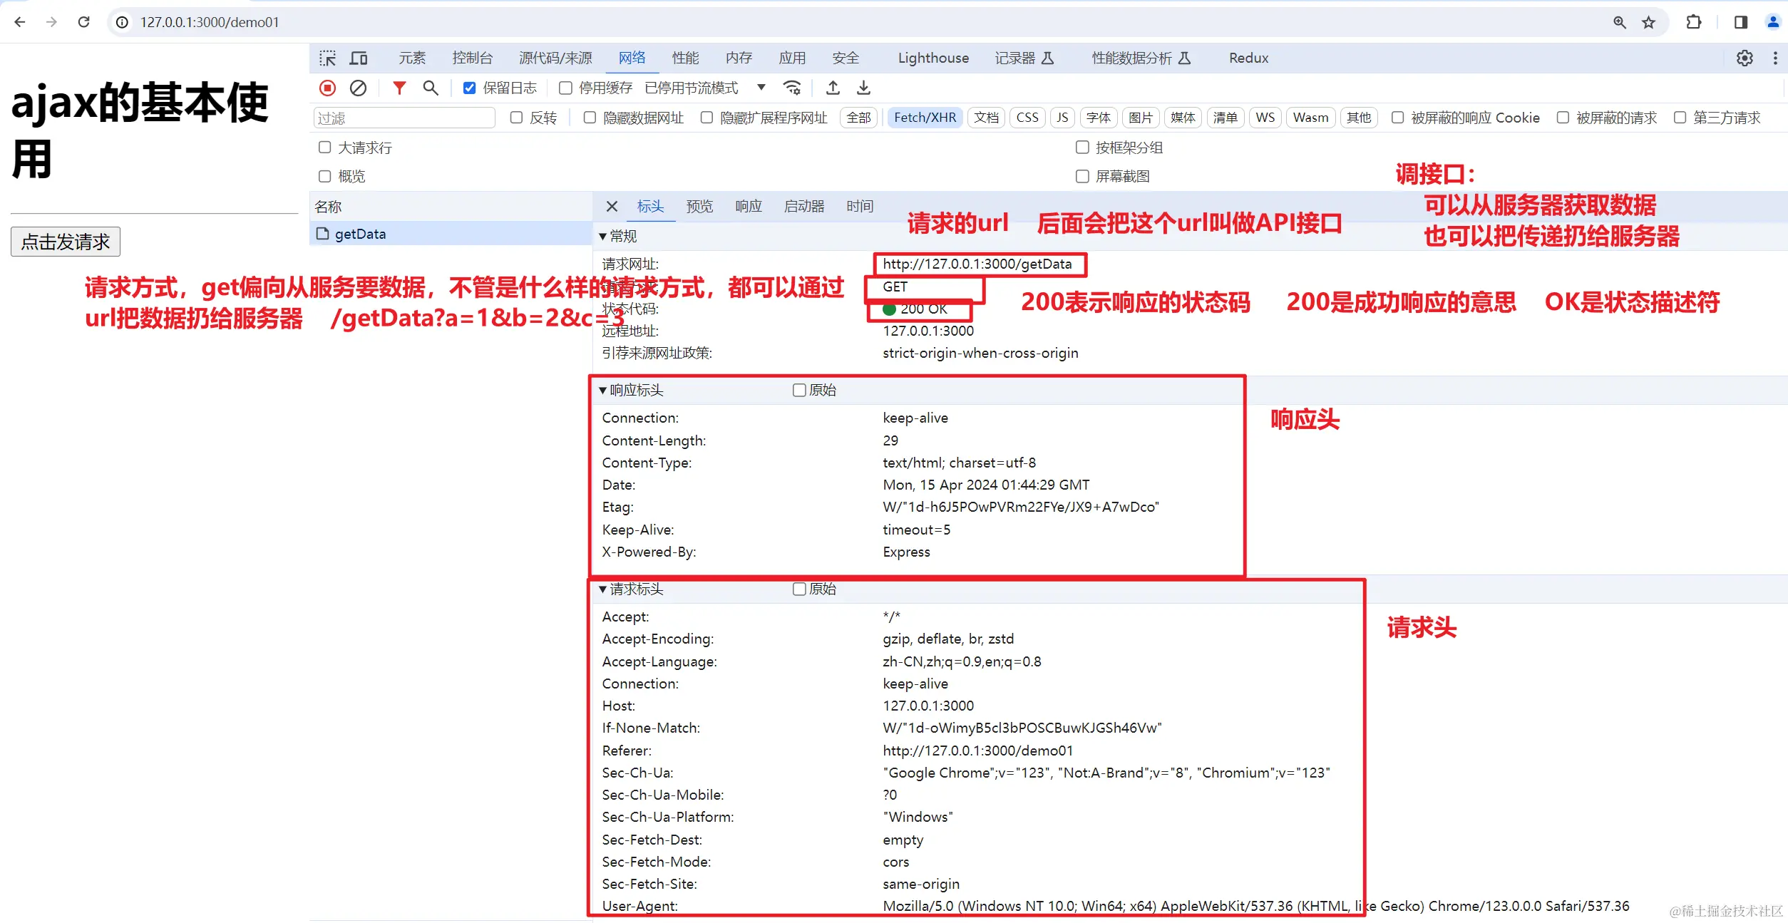This screenshot has width=1788, height=923.
Task: Click the 点击发请求 button
Action: [66, 242]
